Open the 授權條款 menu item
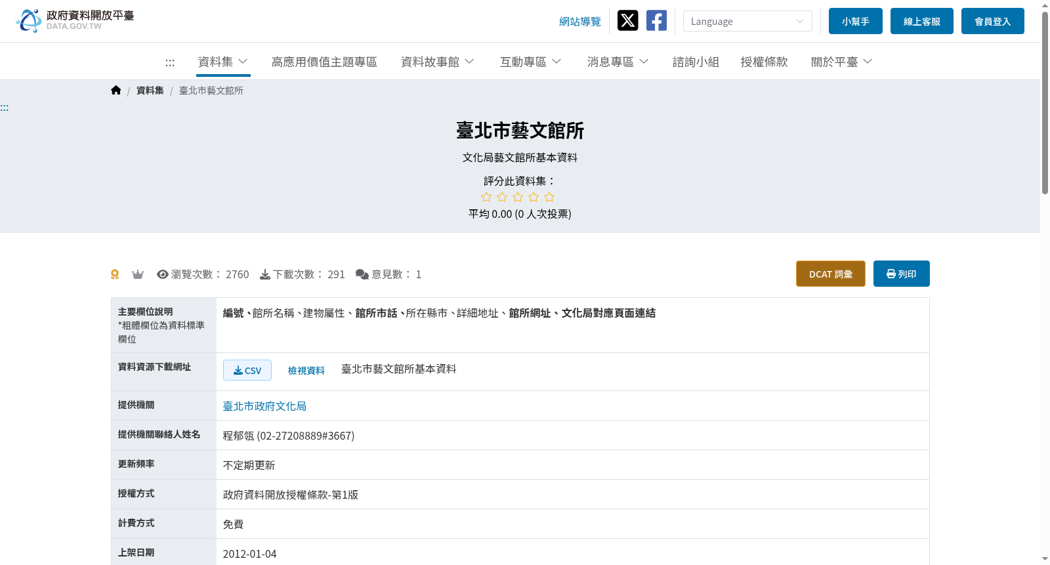The image size is (1050, 565). (764, 62)
